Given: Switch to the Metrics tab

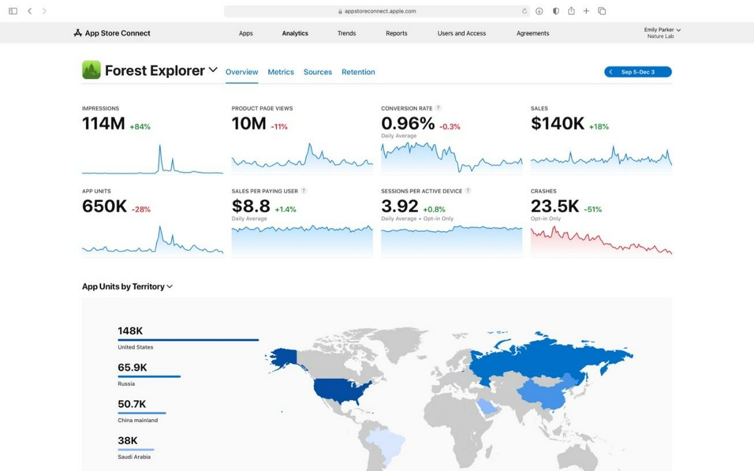Looking at the screenshot, I should coord(281,72).
